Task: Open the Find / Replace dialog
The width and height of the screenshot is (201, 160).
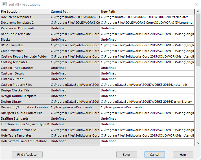Action: tap(27, 154)
